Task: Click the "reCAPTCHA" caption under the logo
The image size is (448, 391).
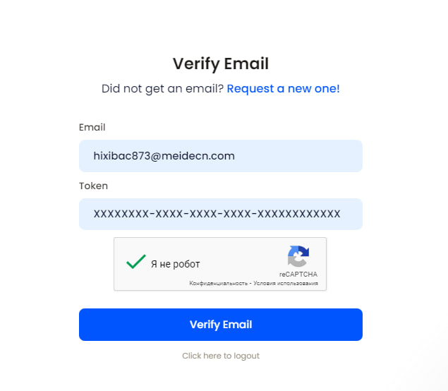Action: (x=298, y=274)
